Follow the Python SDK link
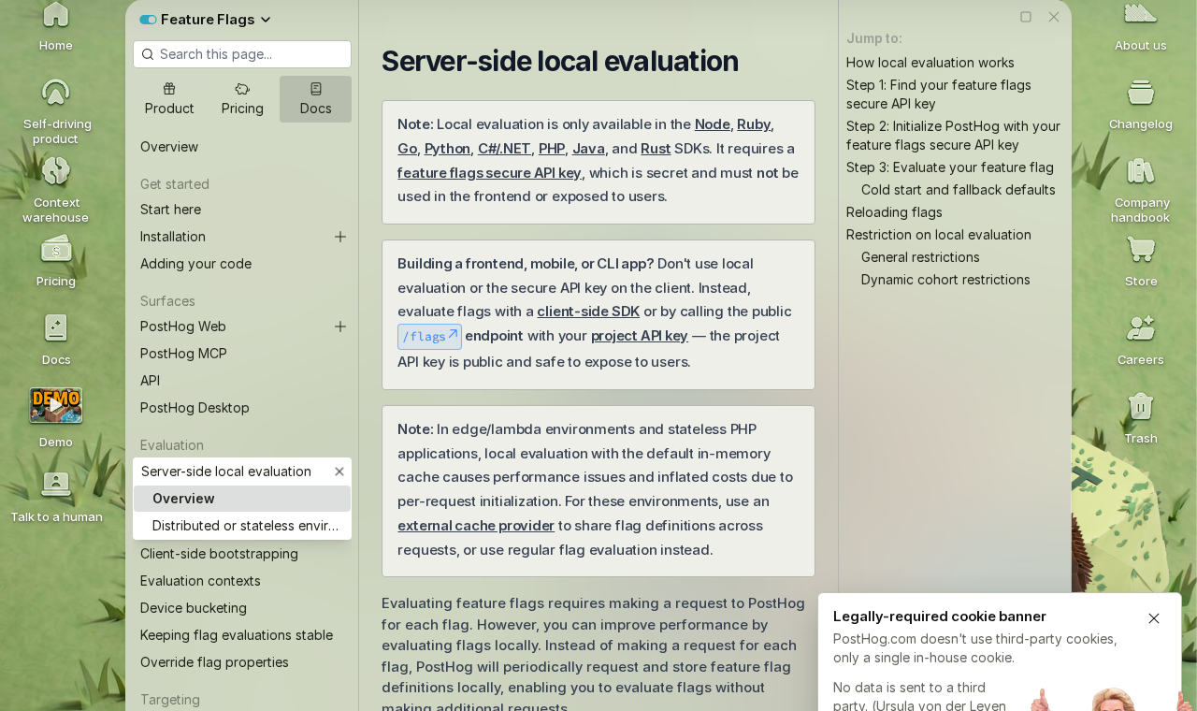The image size is (1197, 711). click(447, 149)
